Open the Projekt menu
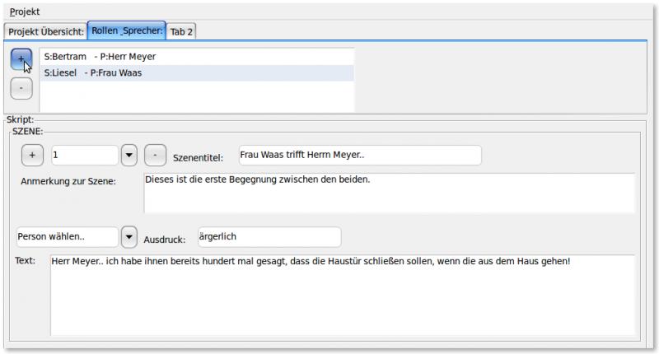 coord(25,12)
